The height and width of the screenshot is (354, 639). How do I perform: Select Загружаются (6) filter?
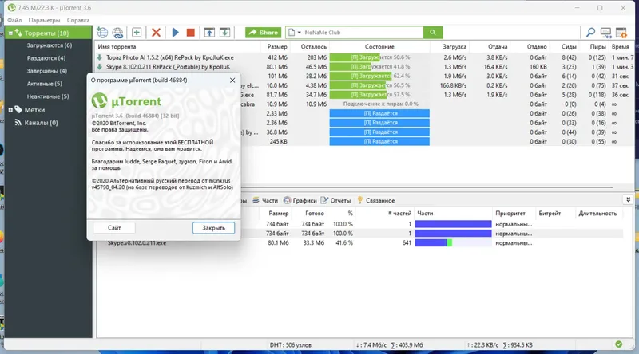(50, 45)
